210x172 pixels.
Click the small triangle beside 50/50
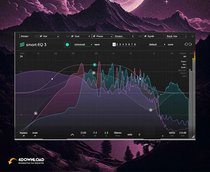coord(163,136)
